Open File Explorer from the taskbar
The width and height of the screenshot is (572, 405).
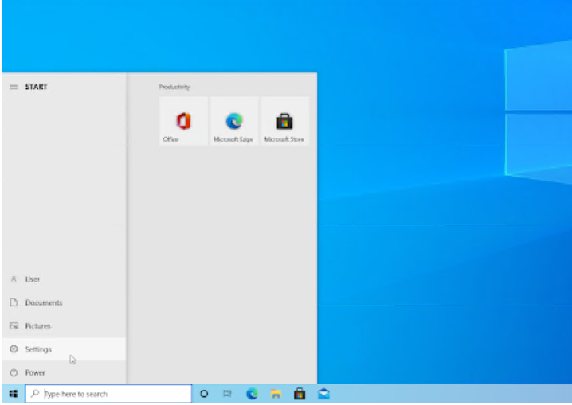pyautogui.click(x=276, y=394)
